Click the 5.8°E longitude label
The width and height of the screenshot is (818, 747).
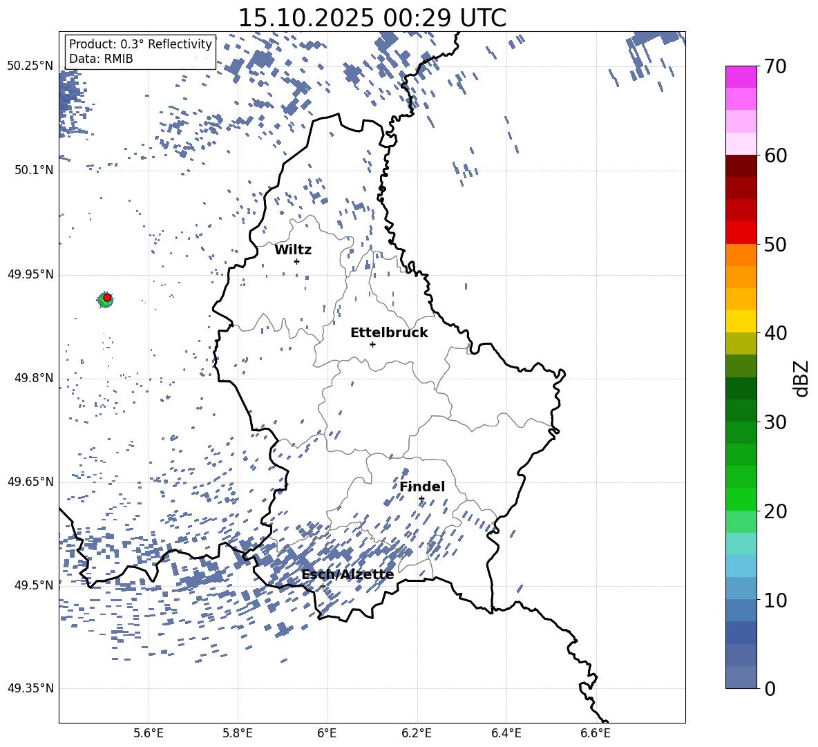pyautogui.click(x=238, y=733)
